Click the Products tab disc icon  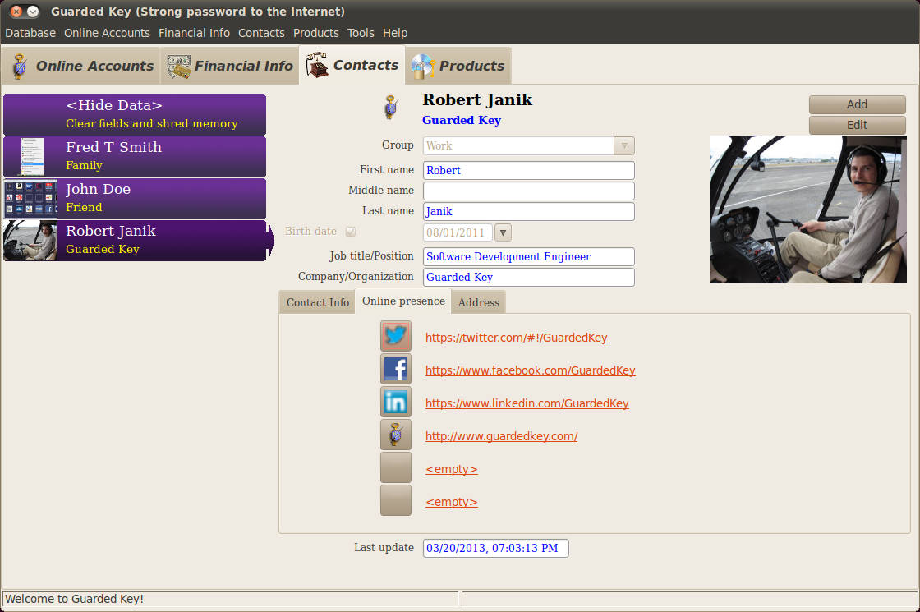(422, 67)
